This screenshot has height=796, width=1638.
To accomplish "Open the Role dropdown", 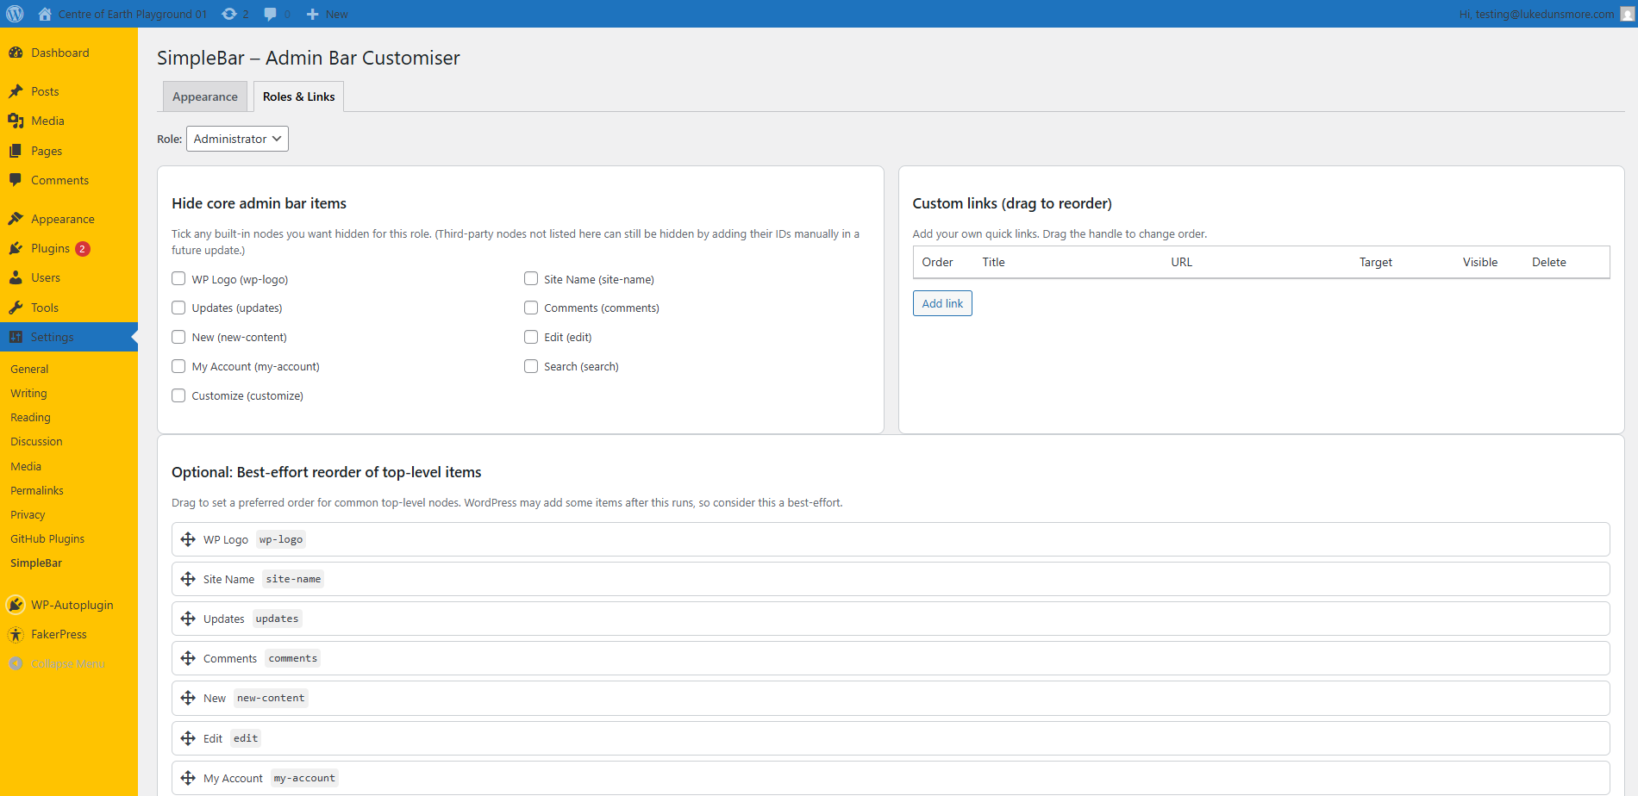I will pos(236,138).
